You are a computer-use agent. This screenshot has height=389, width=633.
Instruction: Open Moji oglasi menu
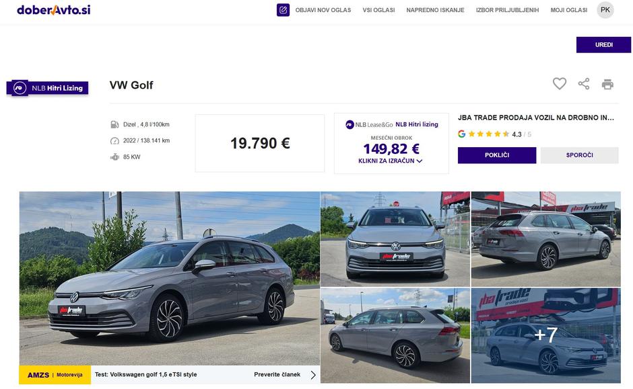pos(568,10)
